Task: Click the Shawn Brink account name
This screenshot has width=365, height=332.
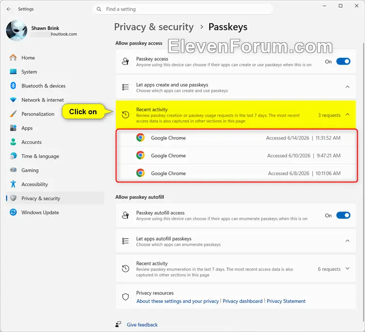Action: tap(45, 28)
